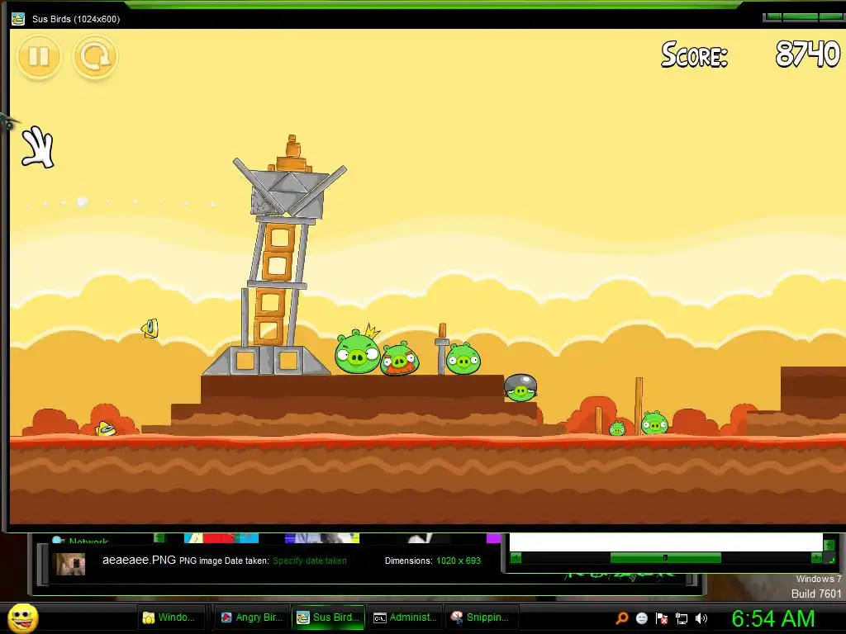Click the dimensions value 1020 x 693
This screenshot has height=634, width=846.
[x=459, y=561]
